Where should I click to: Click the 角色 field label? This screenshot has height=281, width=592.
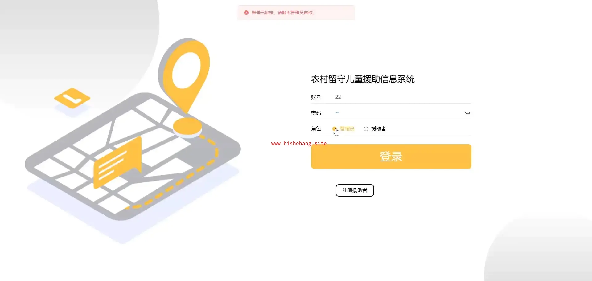[x=316, y=129]
